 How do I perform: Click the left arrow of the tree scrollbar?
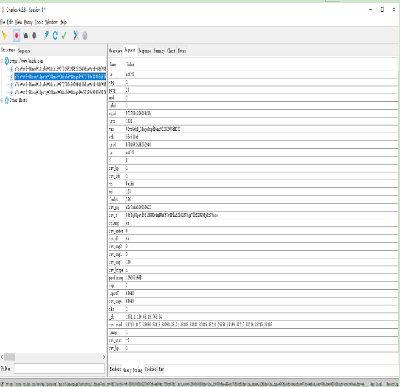point(2,357)
